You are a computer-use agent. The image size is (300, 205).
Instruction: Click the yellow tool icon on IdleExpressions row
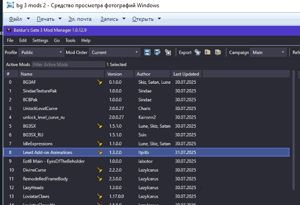pos(100,143)
